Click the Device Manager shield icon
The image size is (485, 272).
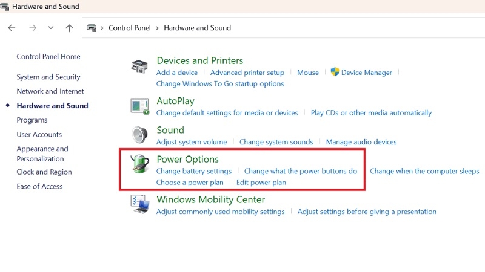pos(335,72)
